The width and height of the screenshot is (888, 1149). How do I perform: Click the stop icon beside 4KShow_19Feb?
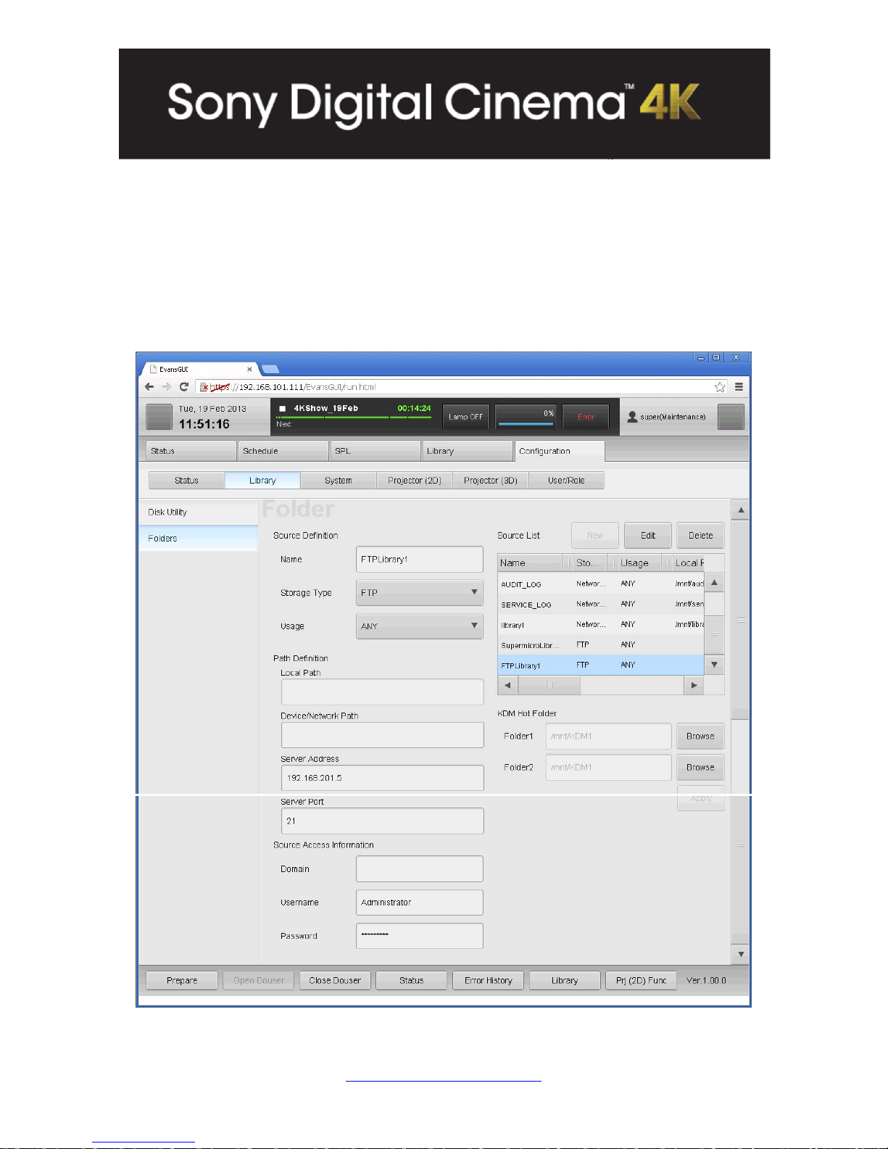coord(283,409)
